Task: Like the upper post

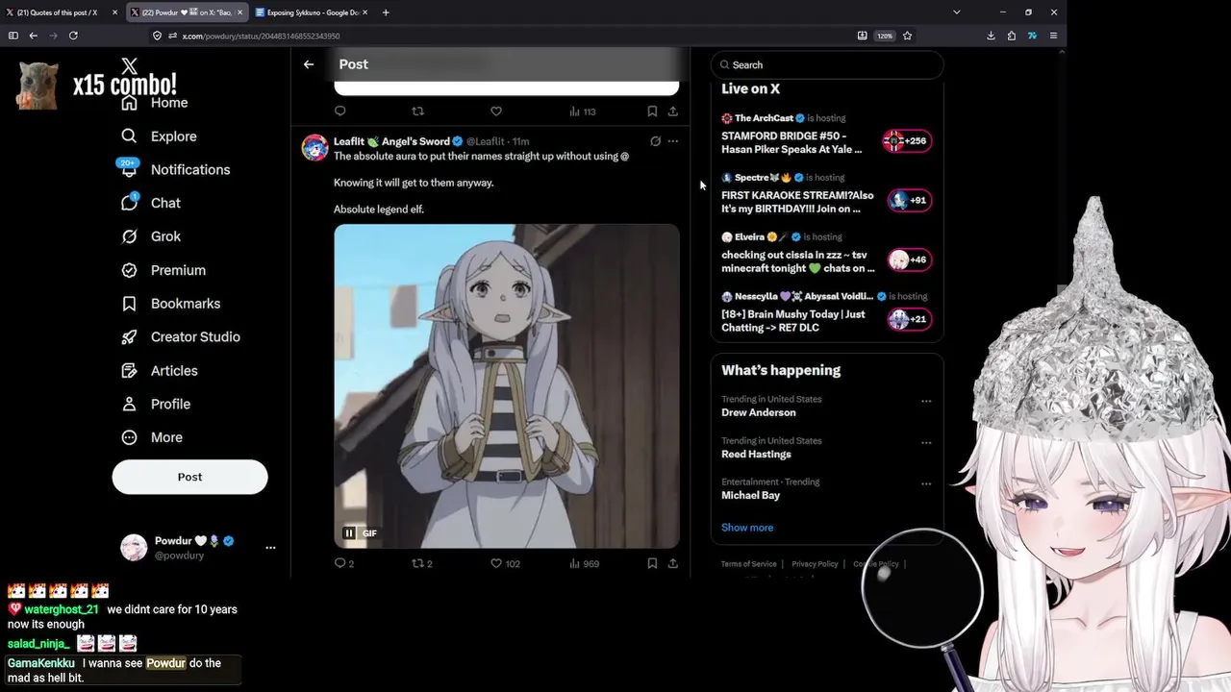Action: click(x=496, y=111)
